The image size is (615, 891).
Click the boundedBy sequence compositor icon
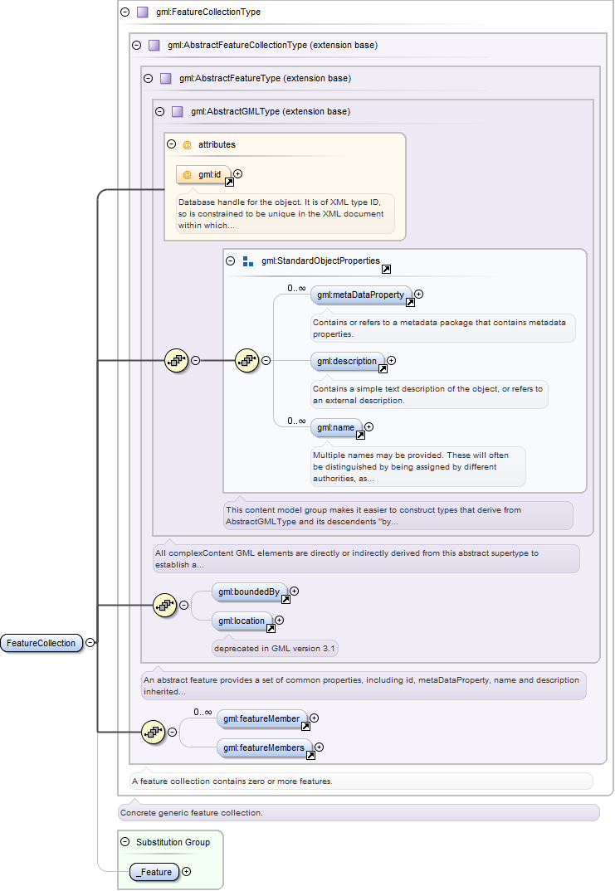point(165,605)
